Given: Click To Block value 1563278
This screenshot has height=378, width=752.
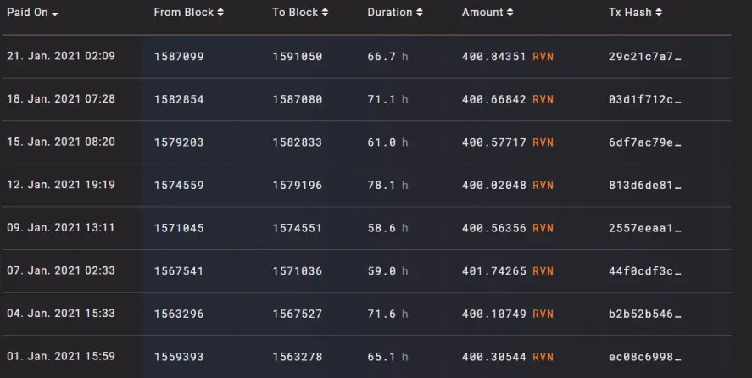Looking at the screenshot, I should pyautogui.click(x=298, y=357).
